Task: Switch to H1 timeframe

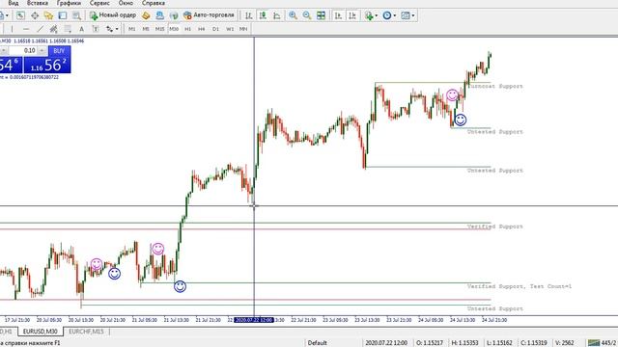Action: pyautogui.click(x=188, y=29)
